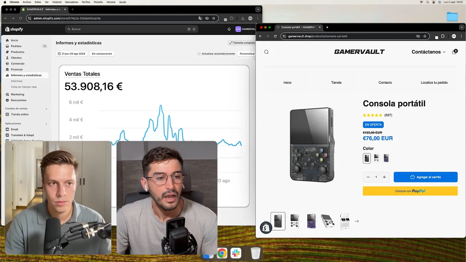Click the Shopify notifications bell icon
Viewport: 466px width, 262px height.
[229, 29]
